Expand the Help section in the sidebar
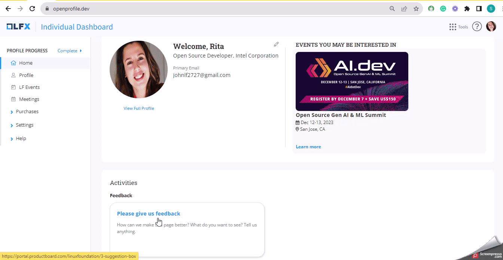 pyautogui.click(x=21, y=139)
